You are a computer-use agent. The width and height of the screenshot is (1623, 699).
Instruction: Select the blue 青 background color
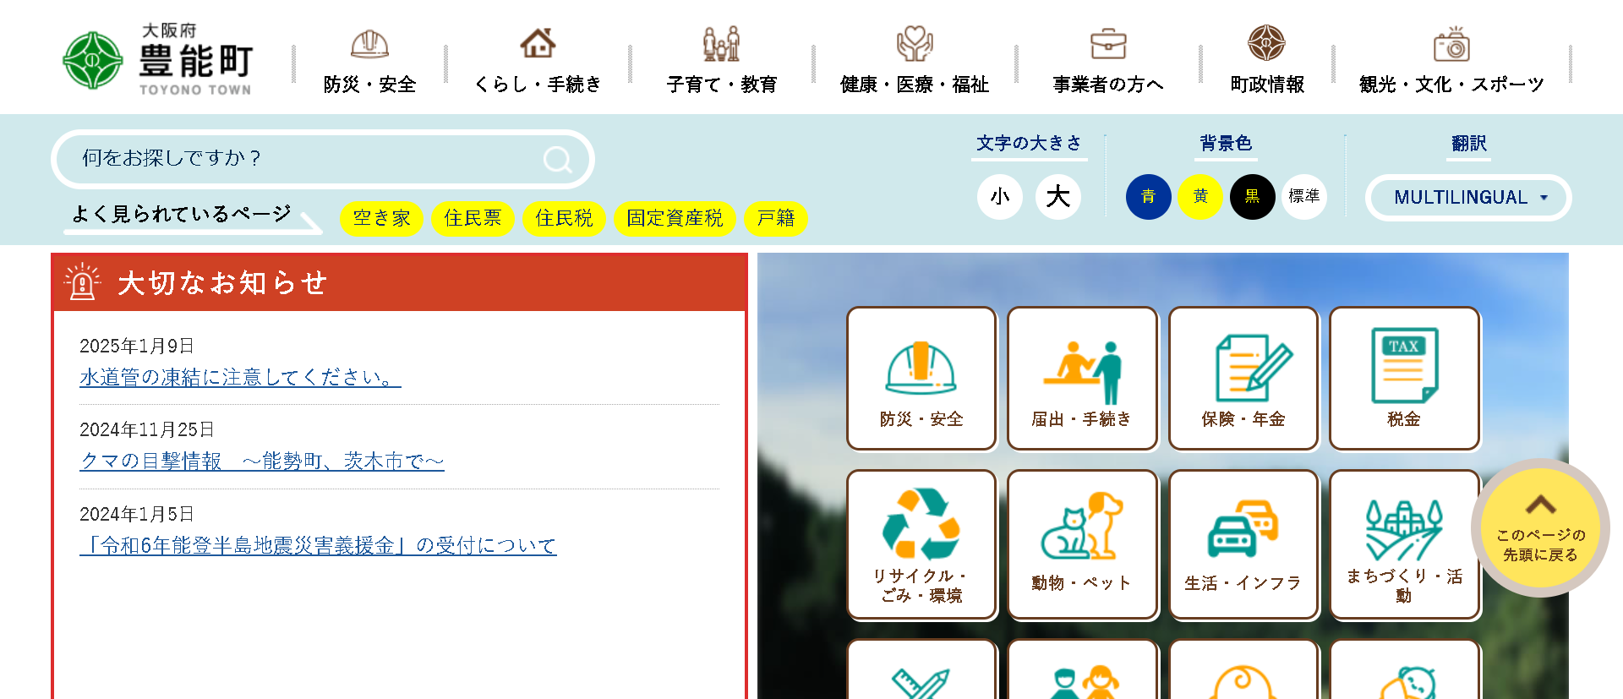(1148, 197)
